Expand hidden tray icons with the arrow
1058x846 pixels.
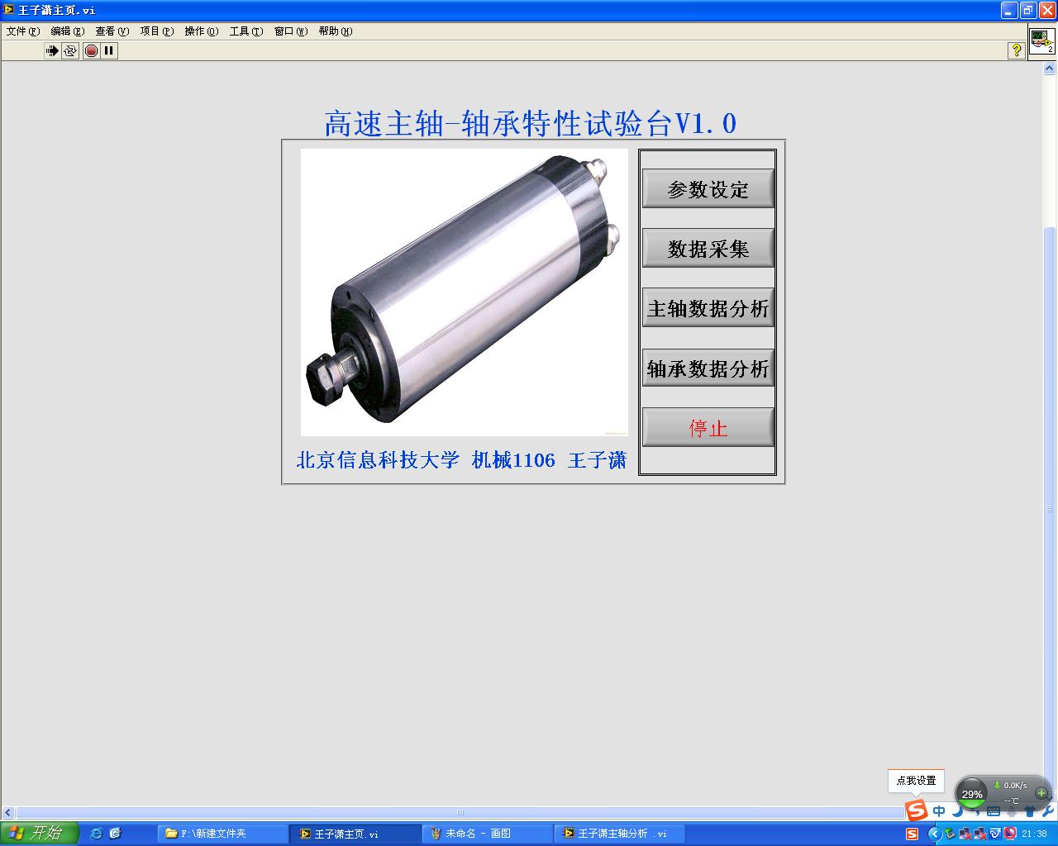coord(935,834)
